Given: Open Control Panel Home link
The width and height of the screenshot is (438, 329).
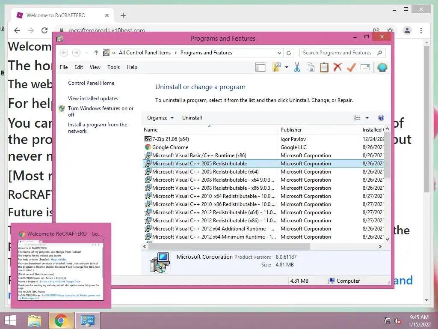Looking at the screenshot, I should 91,83.
